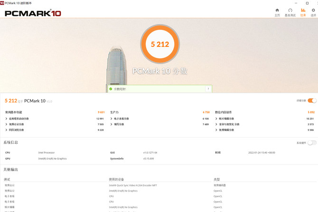The height and width of the screenshot is (212, 318).
Task: Click the 'PCMark 10' title beside orange 5 212
Action: click(x=35, y=101)
